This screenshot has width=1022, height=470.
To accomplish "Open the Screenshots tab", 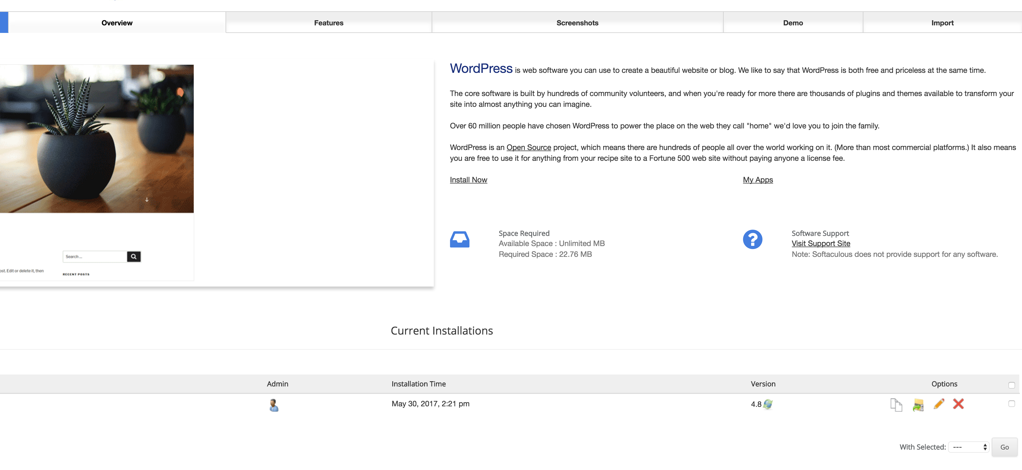I will (577, 23).
